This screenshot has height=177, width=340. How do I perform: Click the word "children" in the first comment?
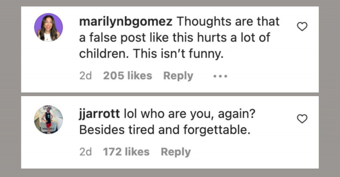[104, 54]
